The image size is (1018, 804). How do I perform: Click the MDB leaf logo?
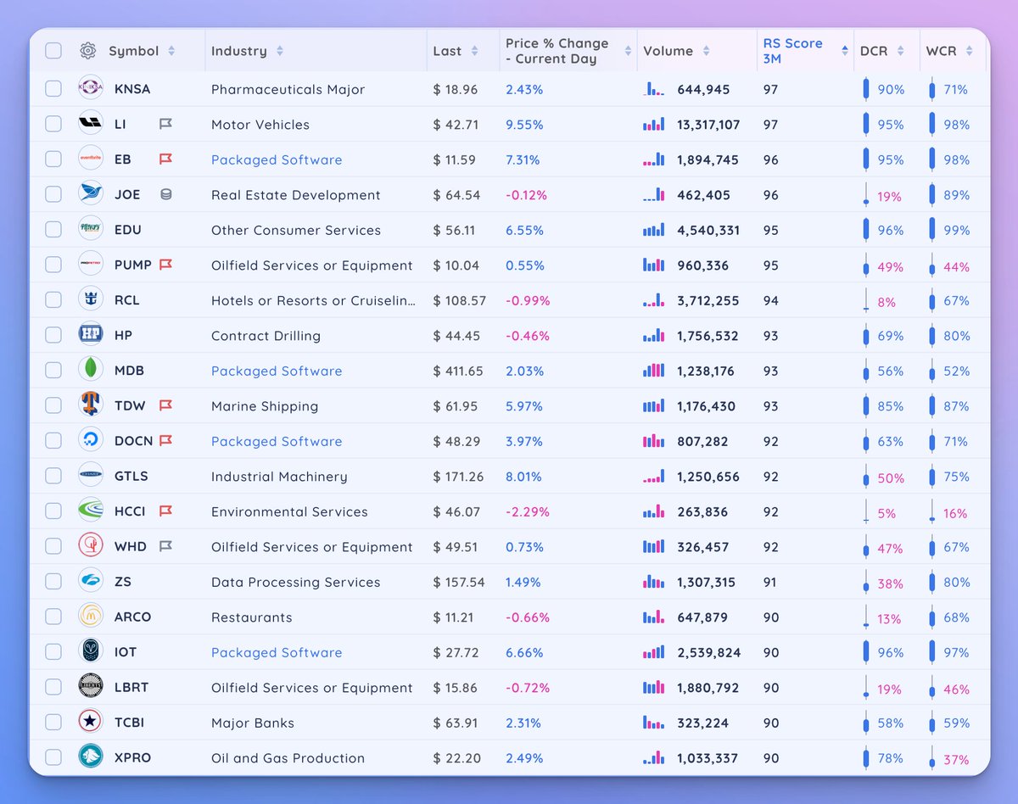91,371
